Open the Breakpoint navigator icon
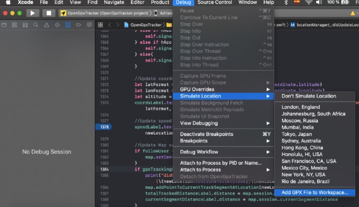This screenshot has width=359, height=207. [78, 25]
